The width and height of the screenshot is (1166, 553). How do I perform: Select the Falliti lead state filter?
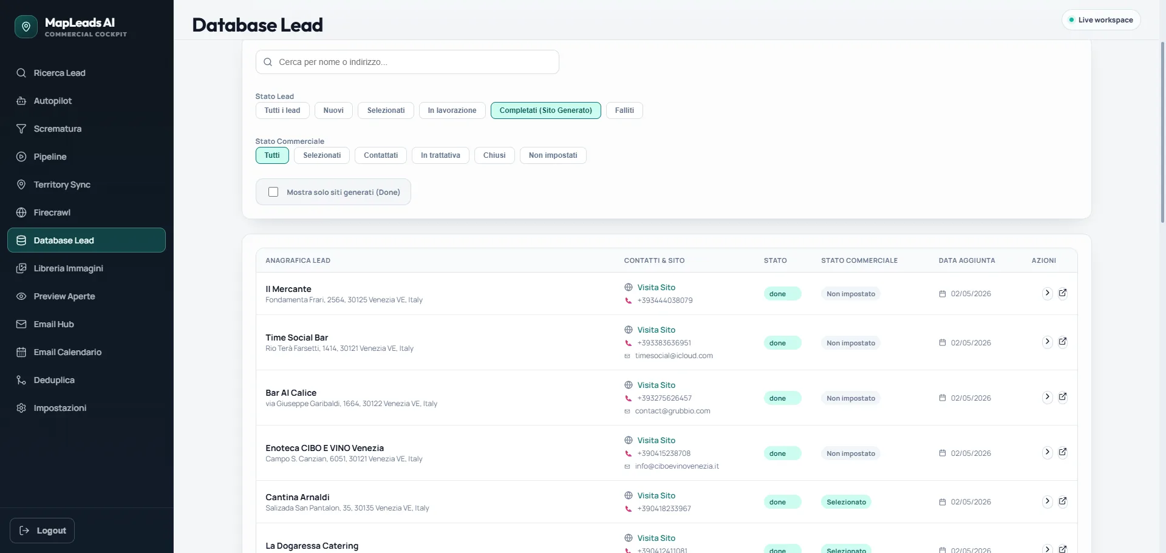tap(624, 110)
